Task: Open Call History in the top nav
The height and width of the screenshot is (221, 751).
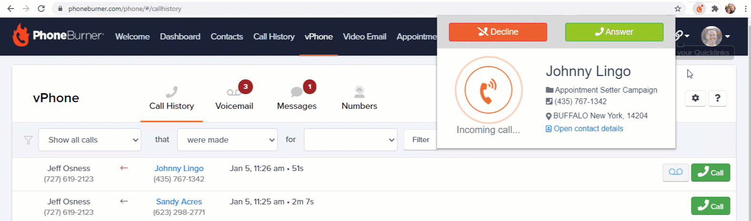Action: 274,37
